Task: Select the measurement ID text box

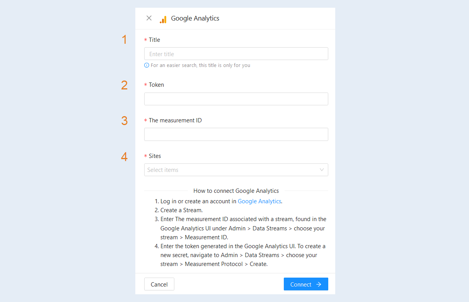Action: (236, 134)
